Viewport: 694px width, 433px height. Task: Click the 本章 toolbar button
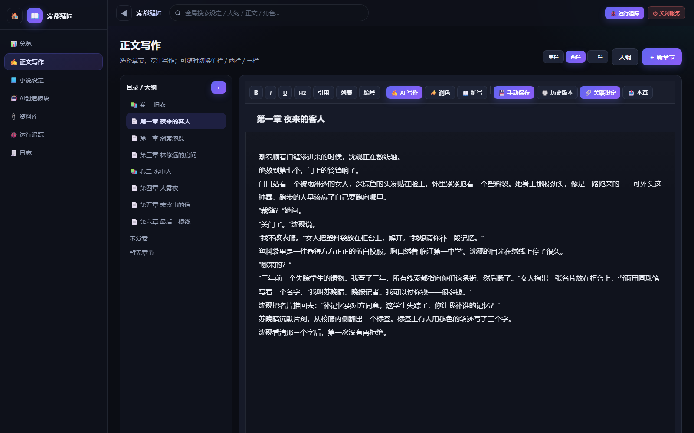638,93
